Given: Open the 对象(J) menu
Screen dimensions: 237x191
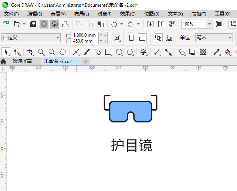Looking at the screenshot, I should [x=104, y=14].
